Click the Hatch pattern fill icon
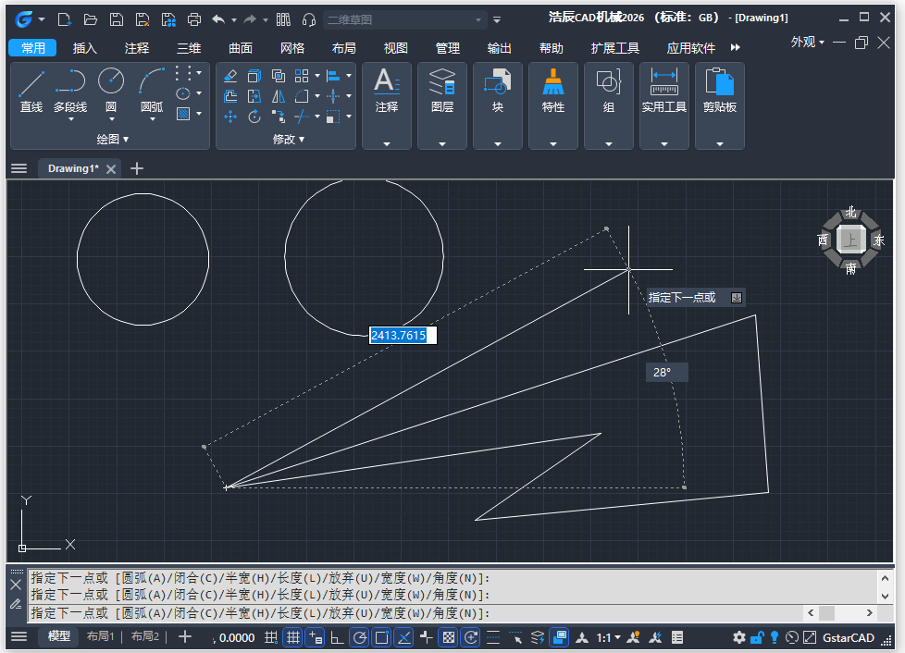 [183, 114]
